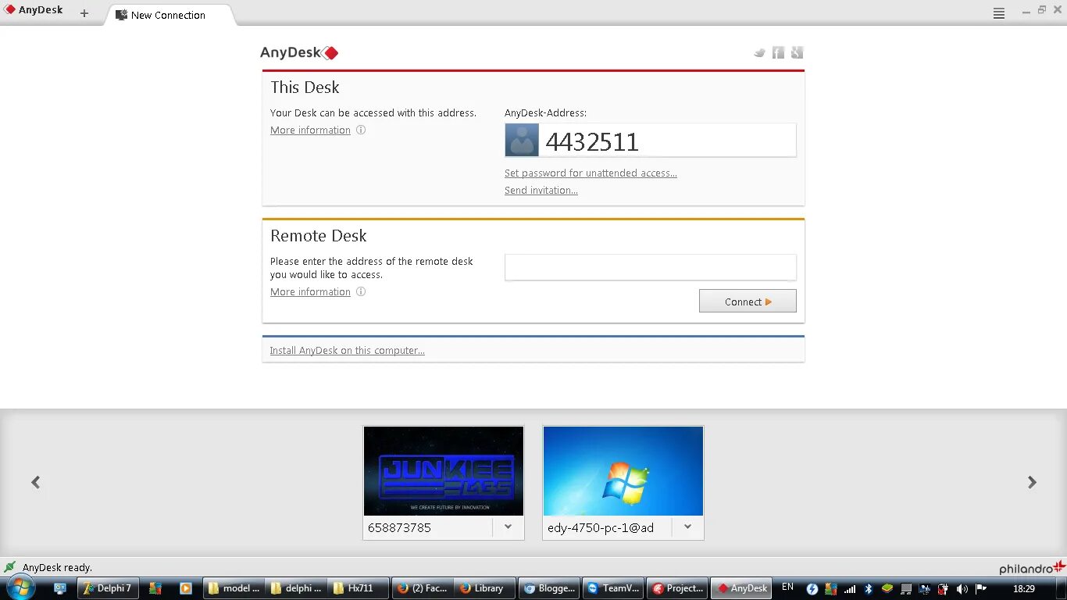Click the session label 658873785
1067x600 pixels.
[400, 527]
